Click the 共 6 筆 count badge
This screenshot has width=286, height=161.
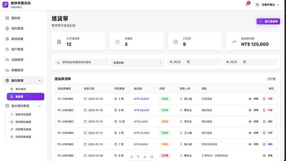pyautogui.click(x=272, y=79)
